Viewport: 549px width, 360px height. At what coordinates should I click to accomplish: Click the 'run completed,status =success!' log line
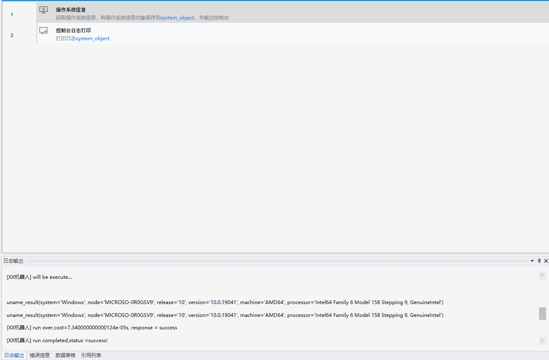tap(57, 341)
